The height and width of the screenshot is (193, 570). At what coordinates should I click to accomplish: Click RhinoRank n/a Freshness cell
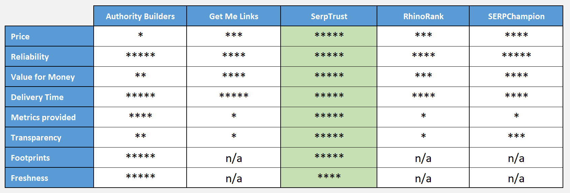pos(423,178)
